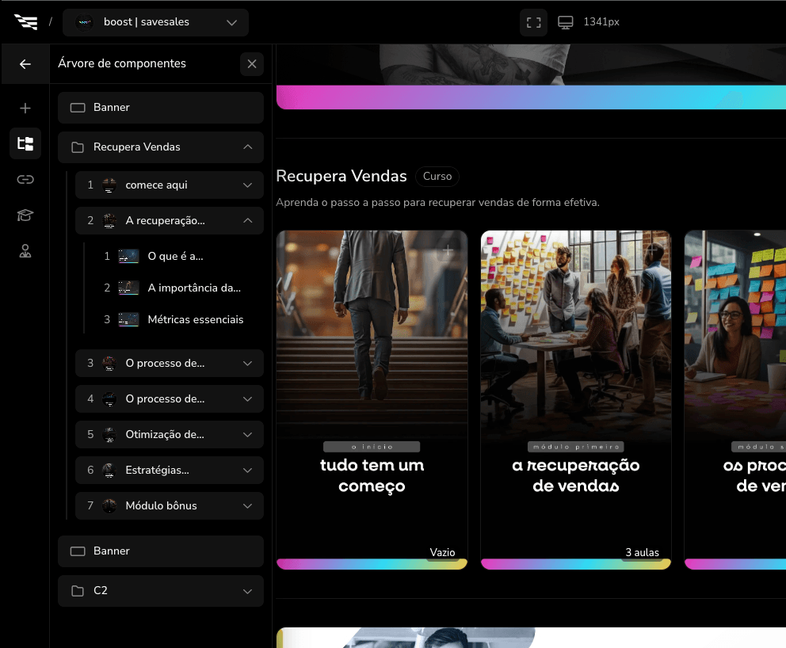Click the C2 folder icon
Image resolution: width=786 pixels, height=648 pixels.
77,591
